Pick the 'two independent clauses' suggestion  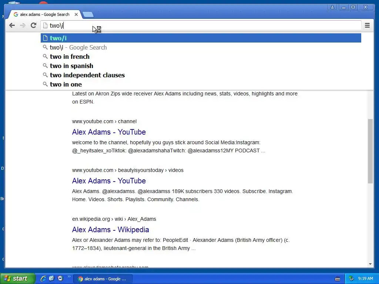201,75
